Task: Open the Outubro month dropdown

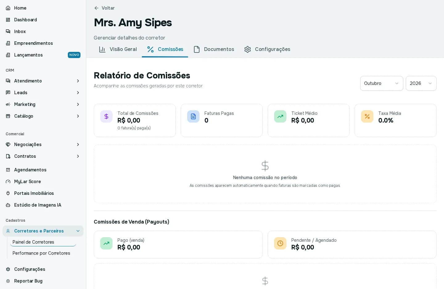Action: (x=382, y=83)
